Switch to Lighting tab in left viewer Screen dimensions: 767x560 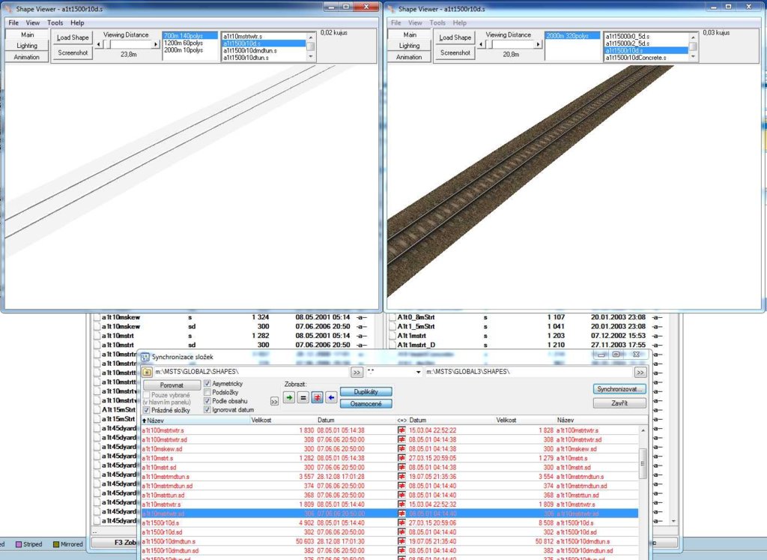[27, 46]
